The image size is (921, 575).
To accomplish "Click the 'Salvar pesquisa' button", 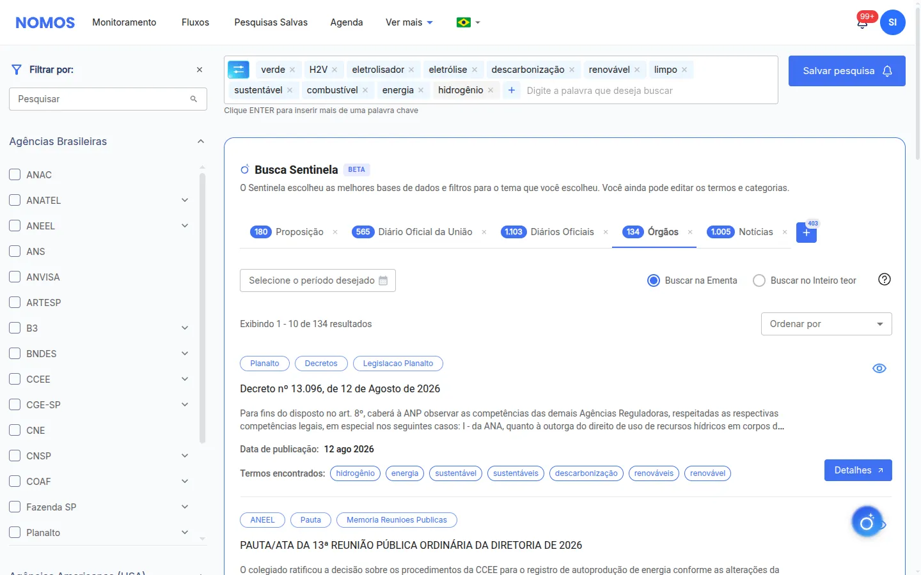I will [x=847, y=71].
